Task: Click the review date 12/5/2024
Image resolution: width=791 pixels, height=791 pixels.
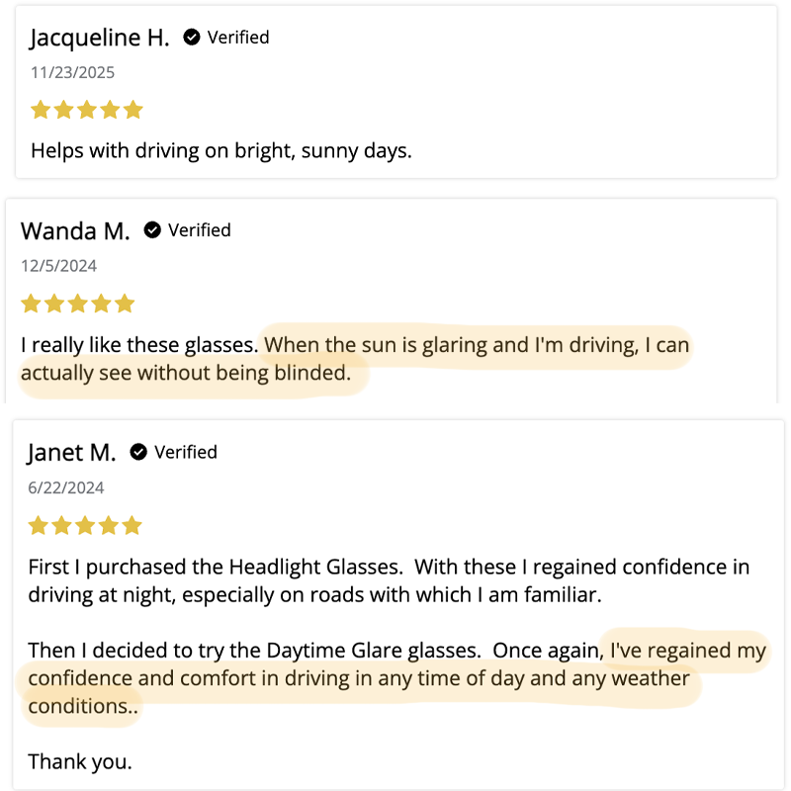Action: pos(59,266)
